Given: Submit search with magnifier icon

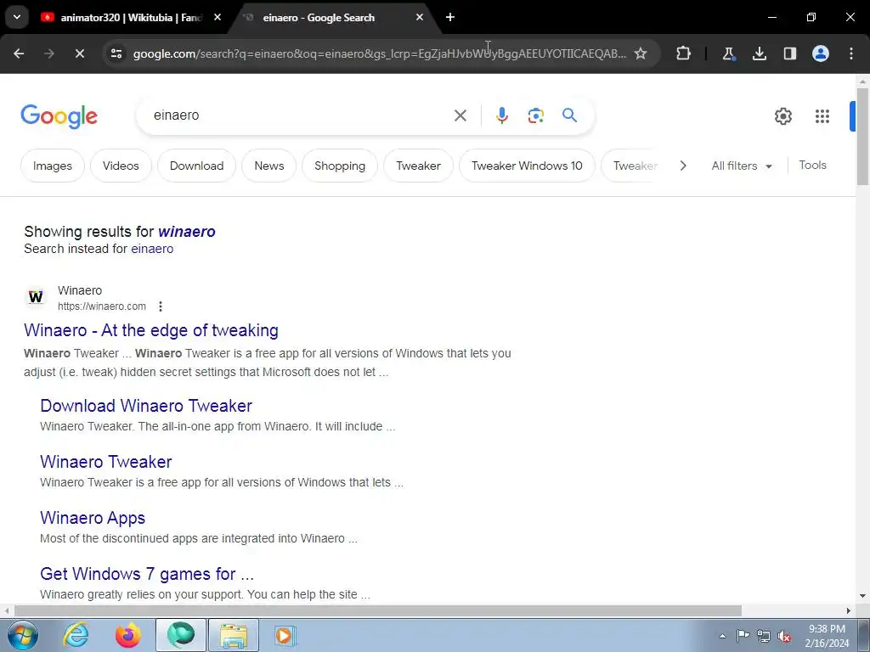Looking at the screenshot, I should 569,115.
